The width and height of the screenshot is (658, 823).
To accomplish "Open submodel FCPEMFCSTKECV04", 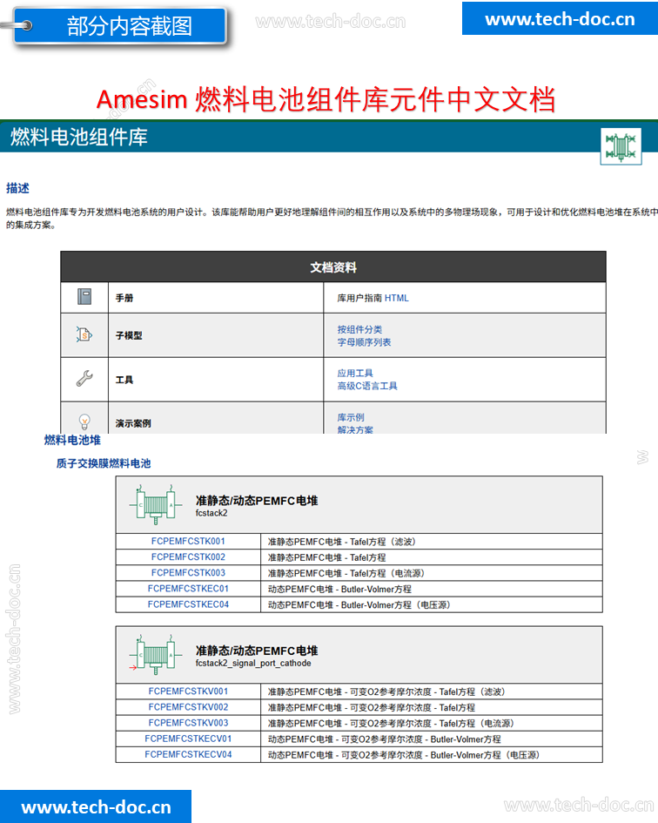I will [x=188, y=754].
